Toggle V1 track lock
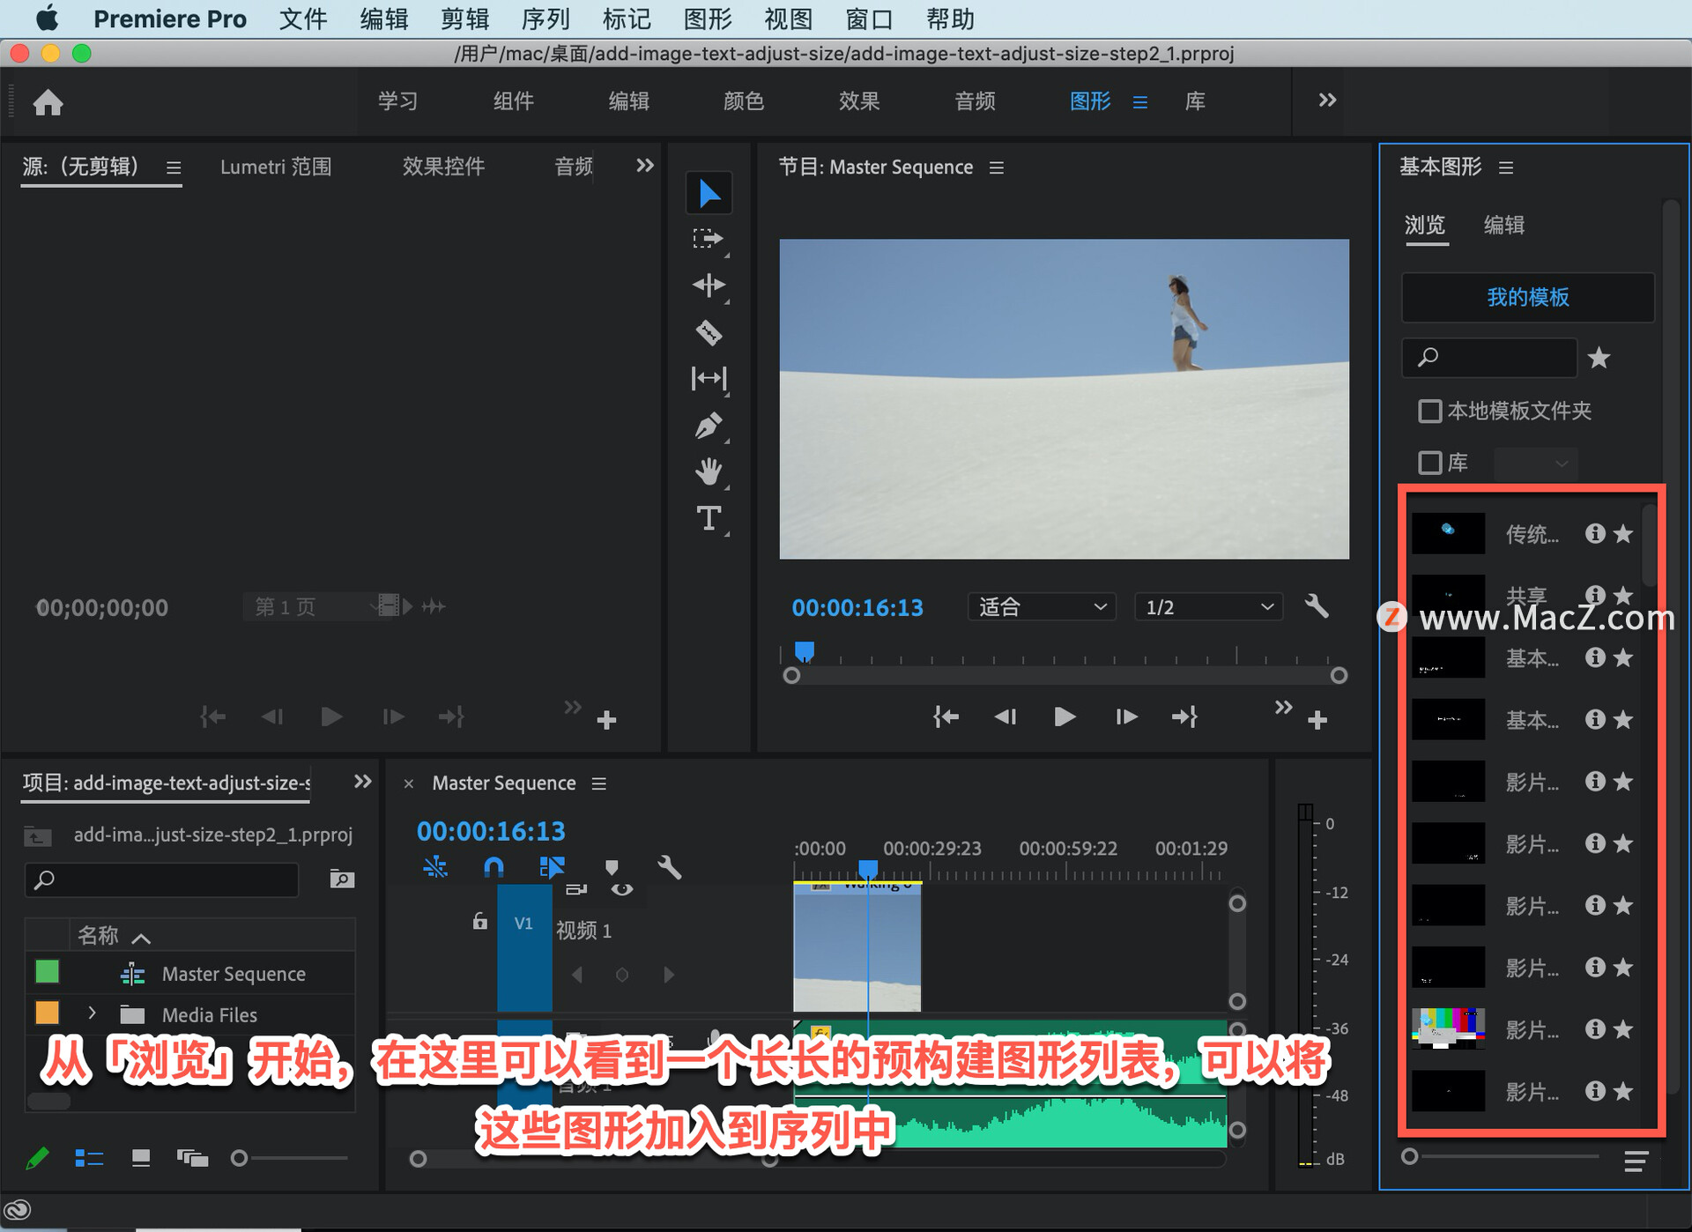Image resolution: width=1692 pixels, height=1232 pixels. pos(479,922)
